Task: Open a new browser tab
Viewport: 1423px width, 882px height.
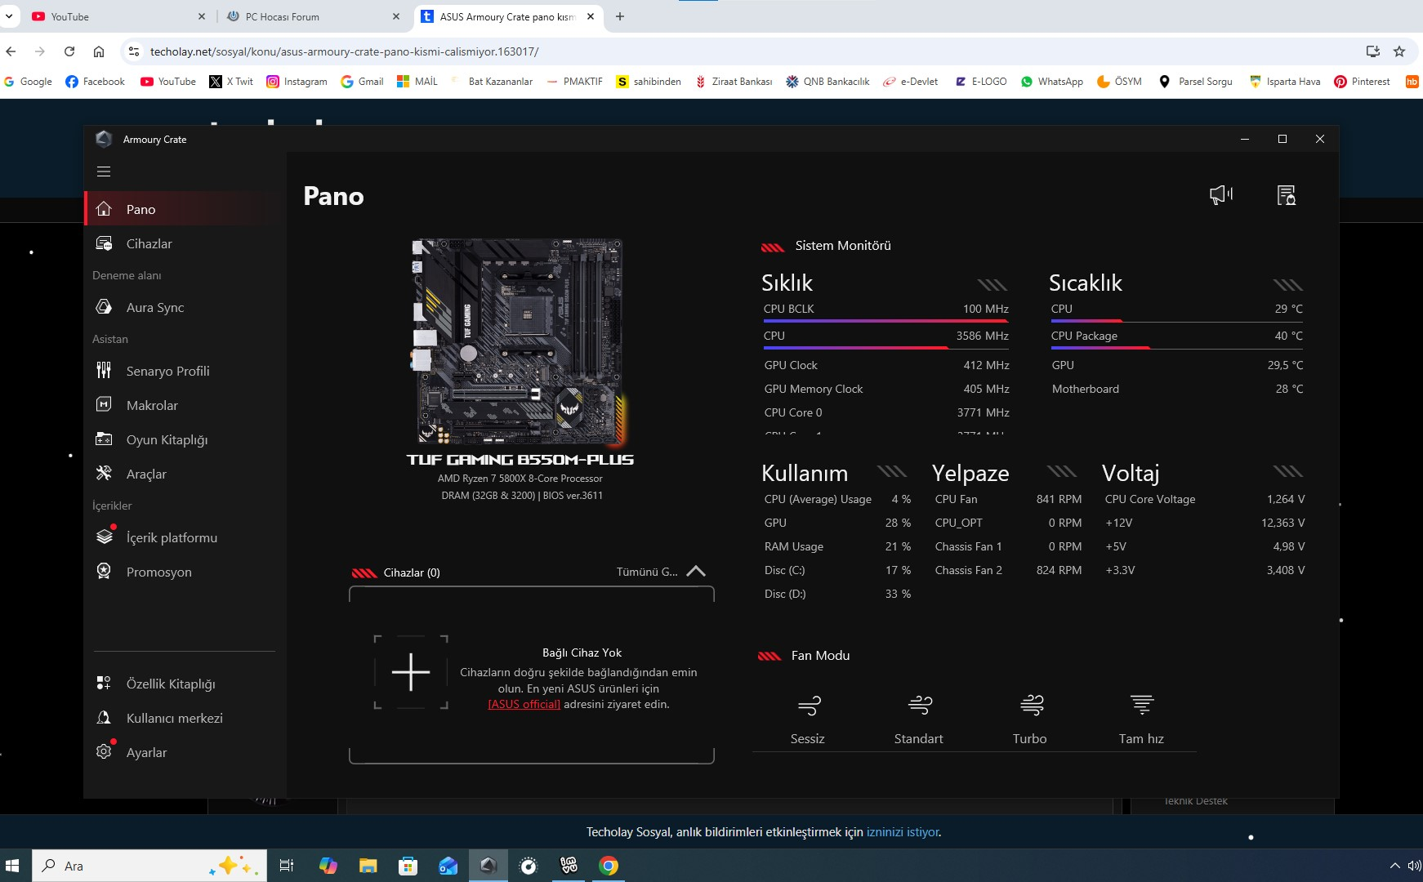Action: click(620, 16)
